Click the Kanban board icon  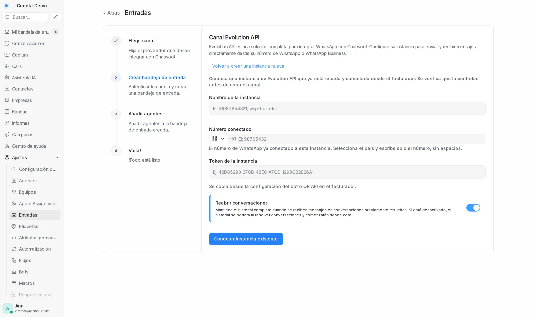pos(7,112)
